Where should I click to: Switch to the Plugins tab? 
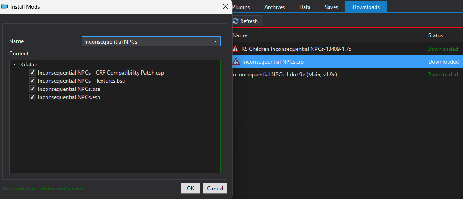click(241, 7)
